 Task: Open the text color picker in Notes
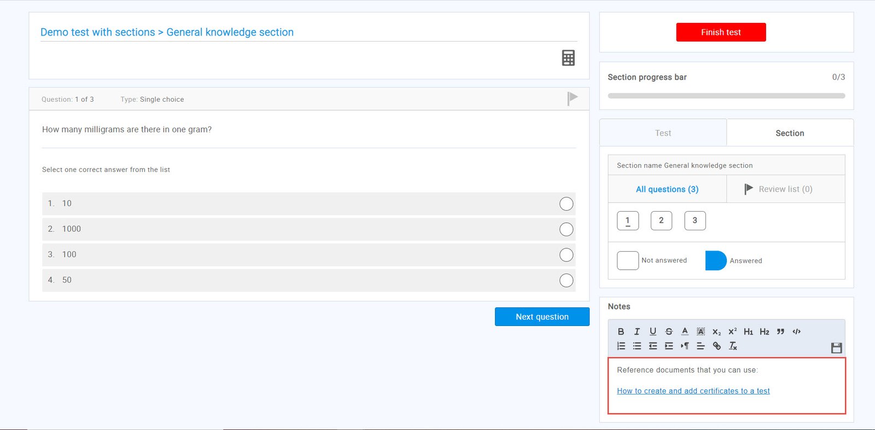pyautogui.click(x=685, y=332)
